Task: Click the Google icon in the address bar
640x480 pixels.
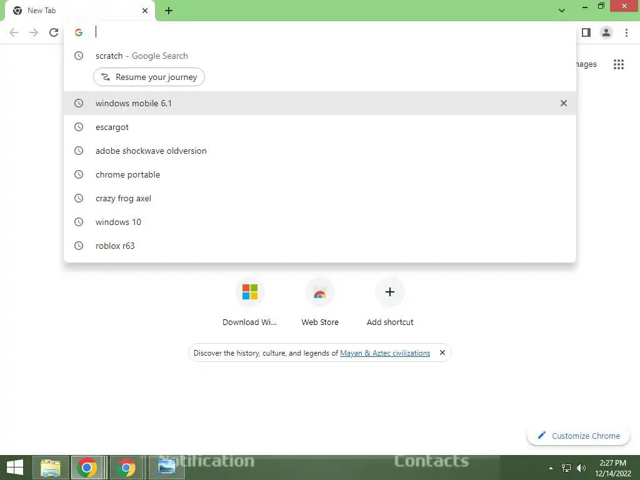Action: (x=79, y=32)
